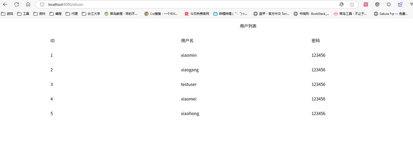
Task: Reload the page with the refresh icon
Action: point(17,4)
